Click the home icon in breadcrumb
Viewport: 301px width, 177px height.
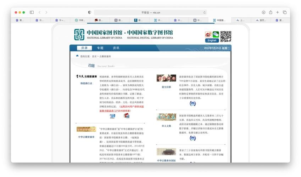[77, 56]
